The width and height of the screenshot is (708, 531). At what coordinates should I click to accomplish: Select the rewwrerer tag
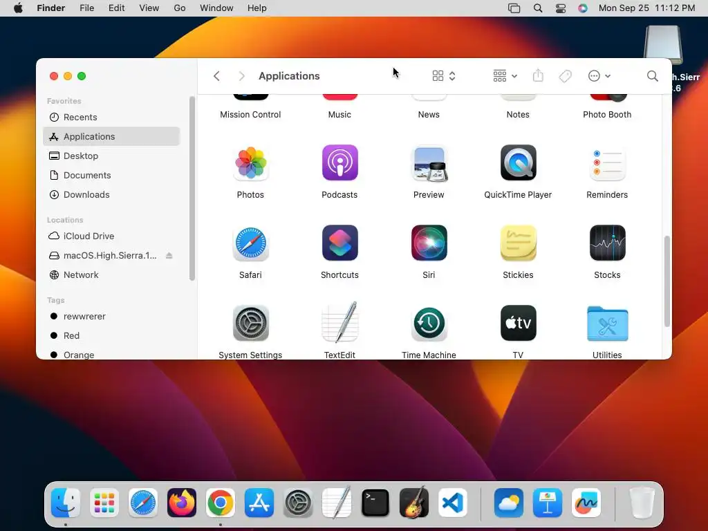[x=111, y=317]
